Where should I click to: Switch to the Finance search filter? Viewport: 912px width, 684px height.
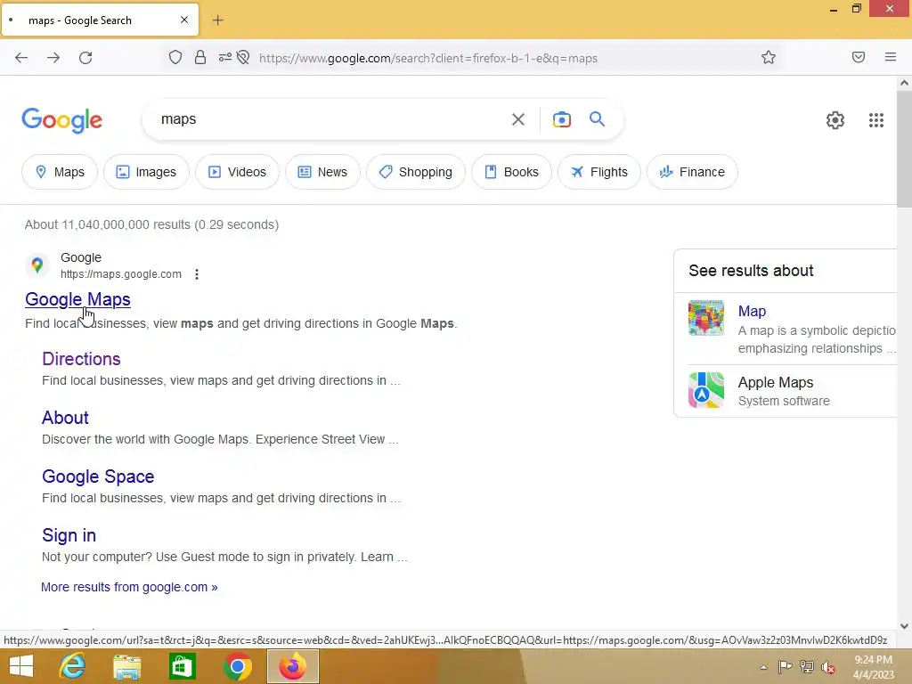coord(692,172)
